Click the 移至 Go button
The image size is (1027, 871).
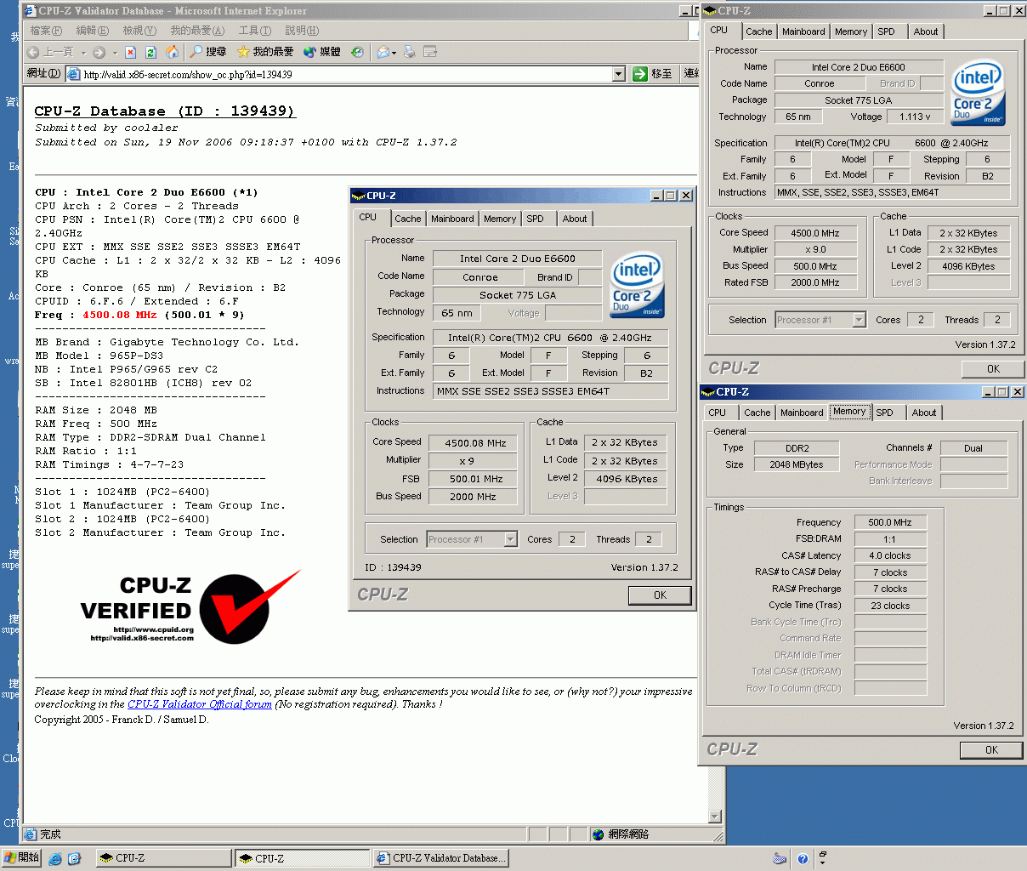click(x=653, y=74)
